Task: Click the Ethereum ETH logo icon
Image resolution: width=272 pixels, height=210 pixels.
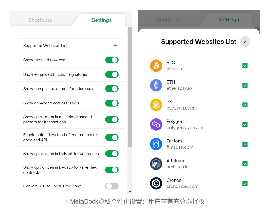Action: [156, 85]
